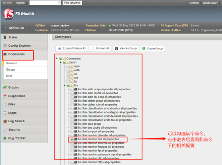Click the Diagnostics icon
222x165 pixels.
(5, 96)
